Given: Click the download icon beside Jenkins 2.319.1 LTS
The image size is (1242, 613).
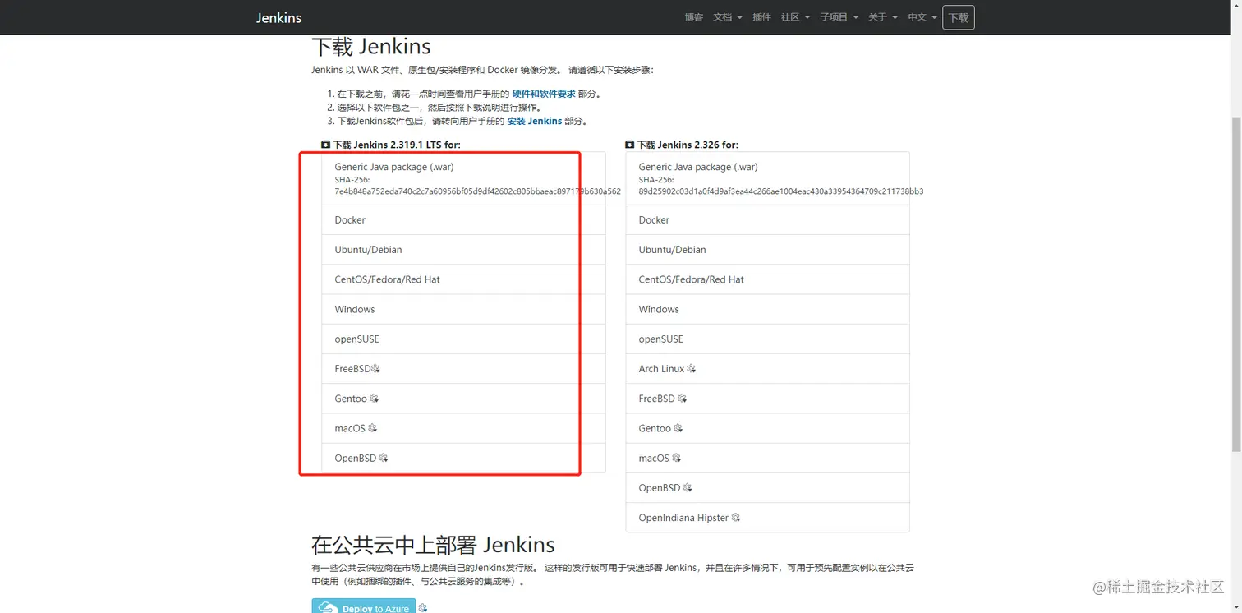Looking at the screenshot, I should [x=325, y=145].
